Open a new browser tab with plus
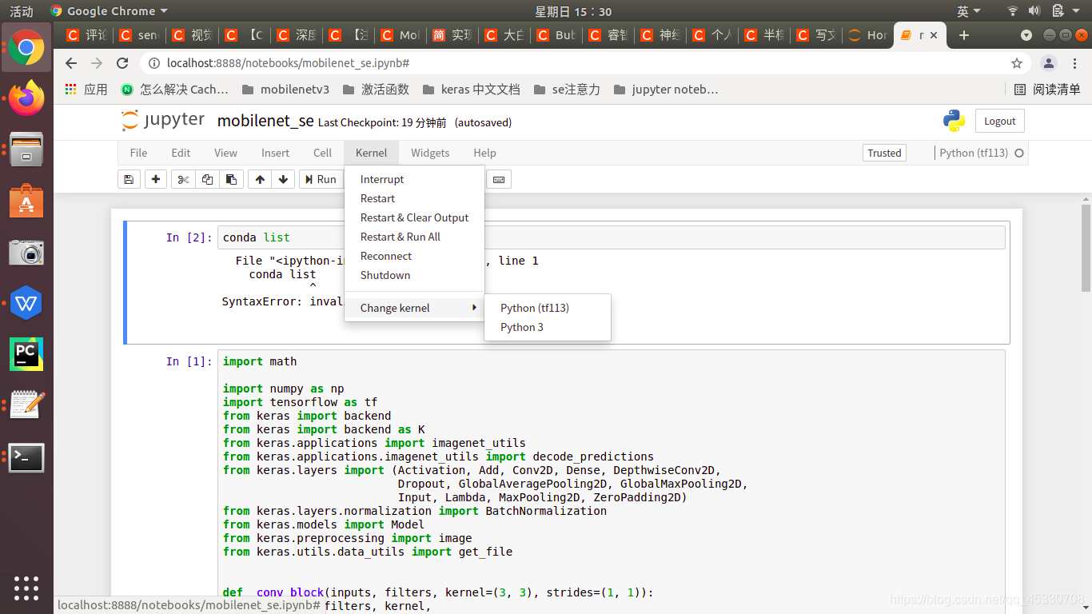 click(964, 35)
